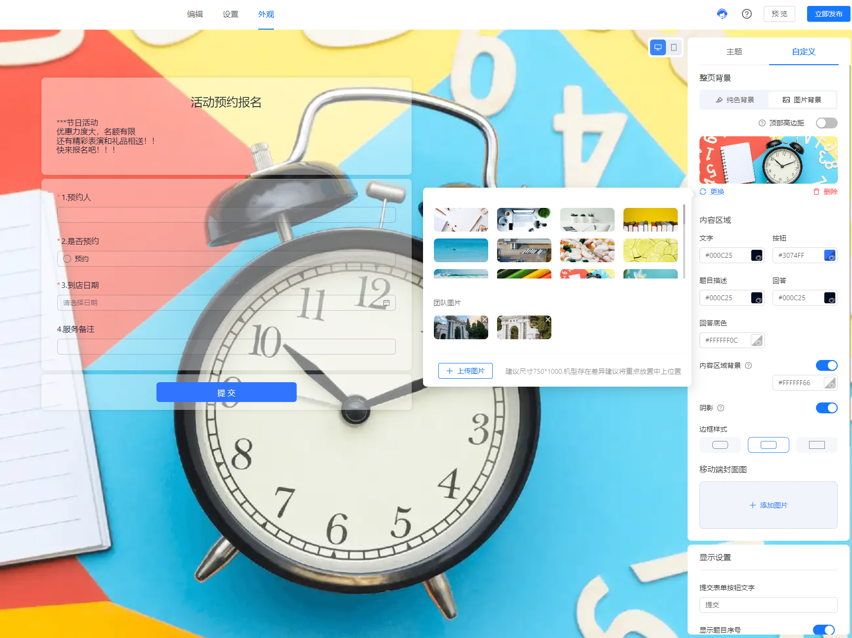852x638 pixels.
Task: Open 内容区域背景 color swatch #FFFFFF66
Action: pos(830,383)
